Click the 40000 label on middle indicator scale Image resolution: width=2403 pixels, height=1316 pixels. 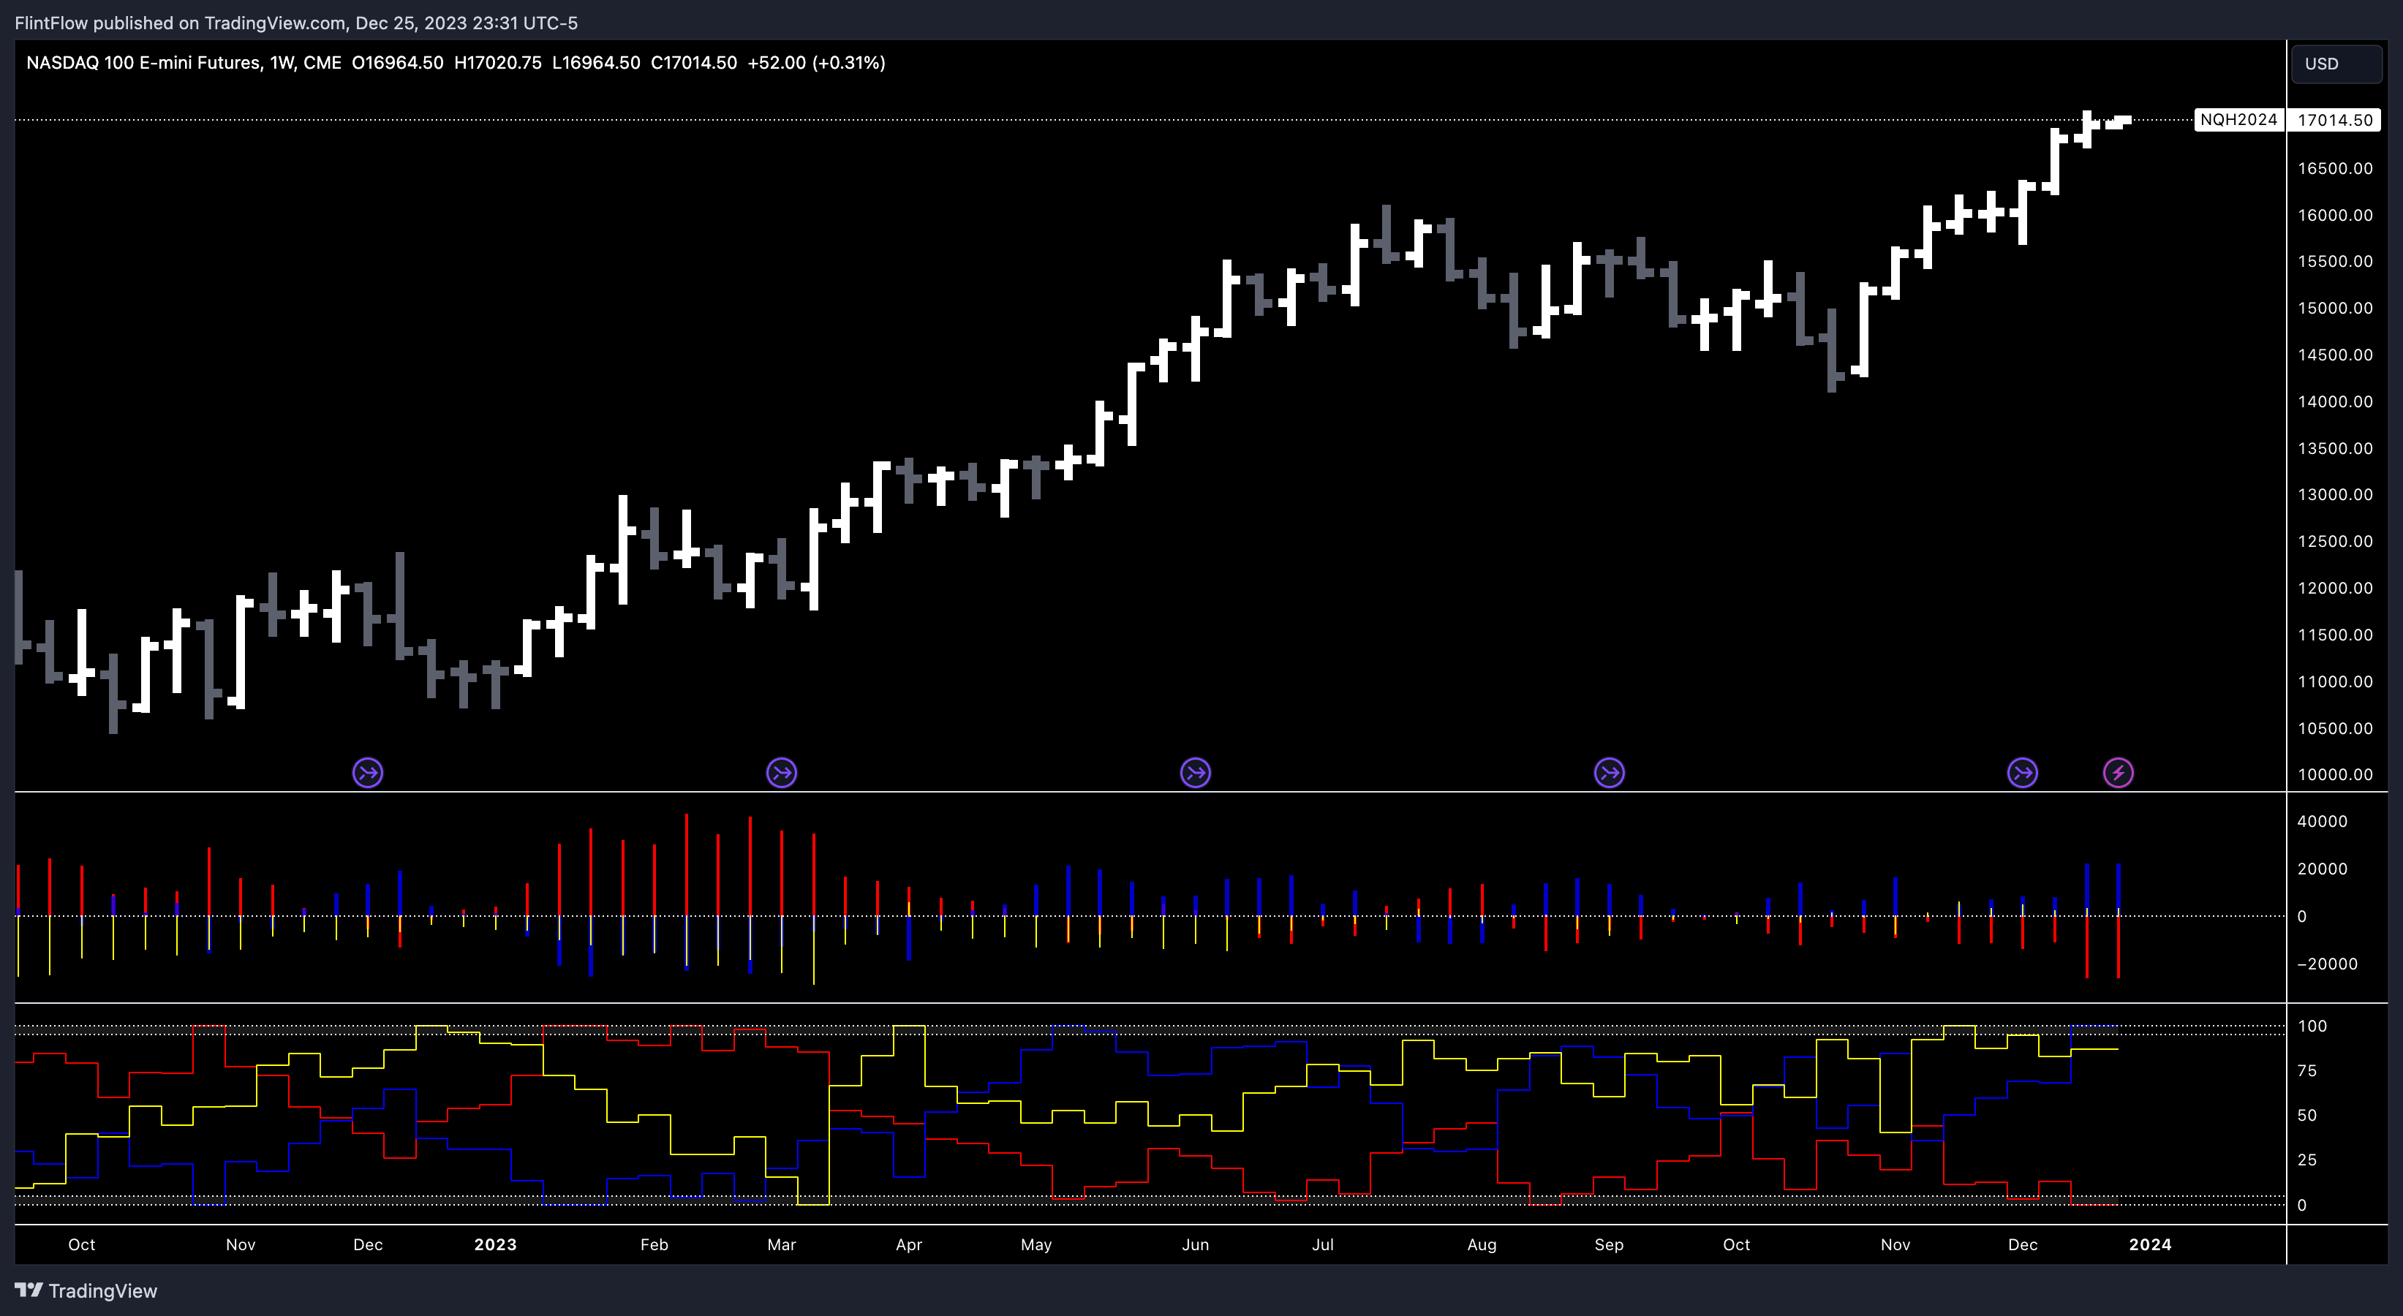pyautogui.click(x=2322, y=821)
